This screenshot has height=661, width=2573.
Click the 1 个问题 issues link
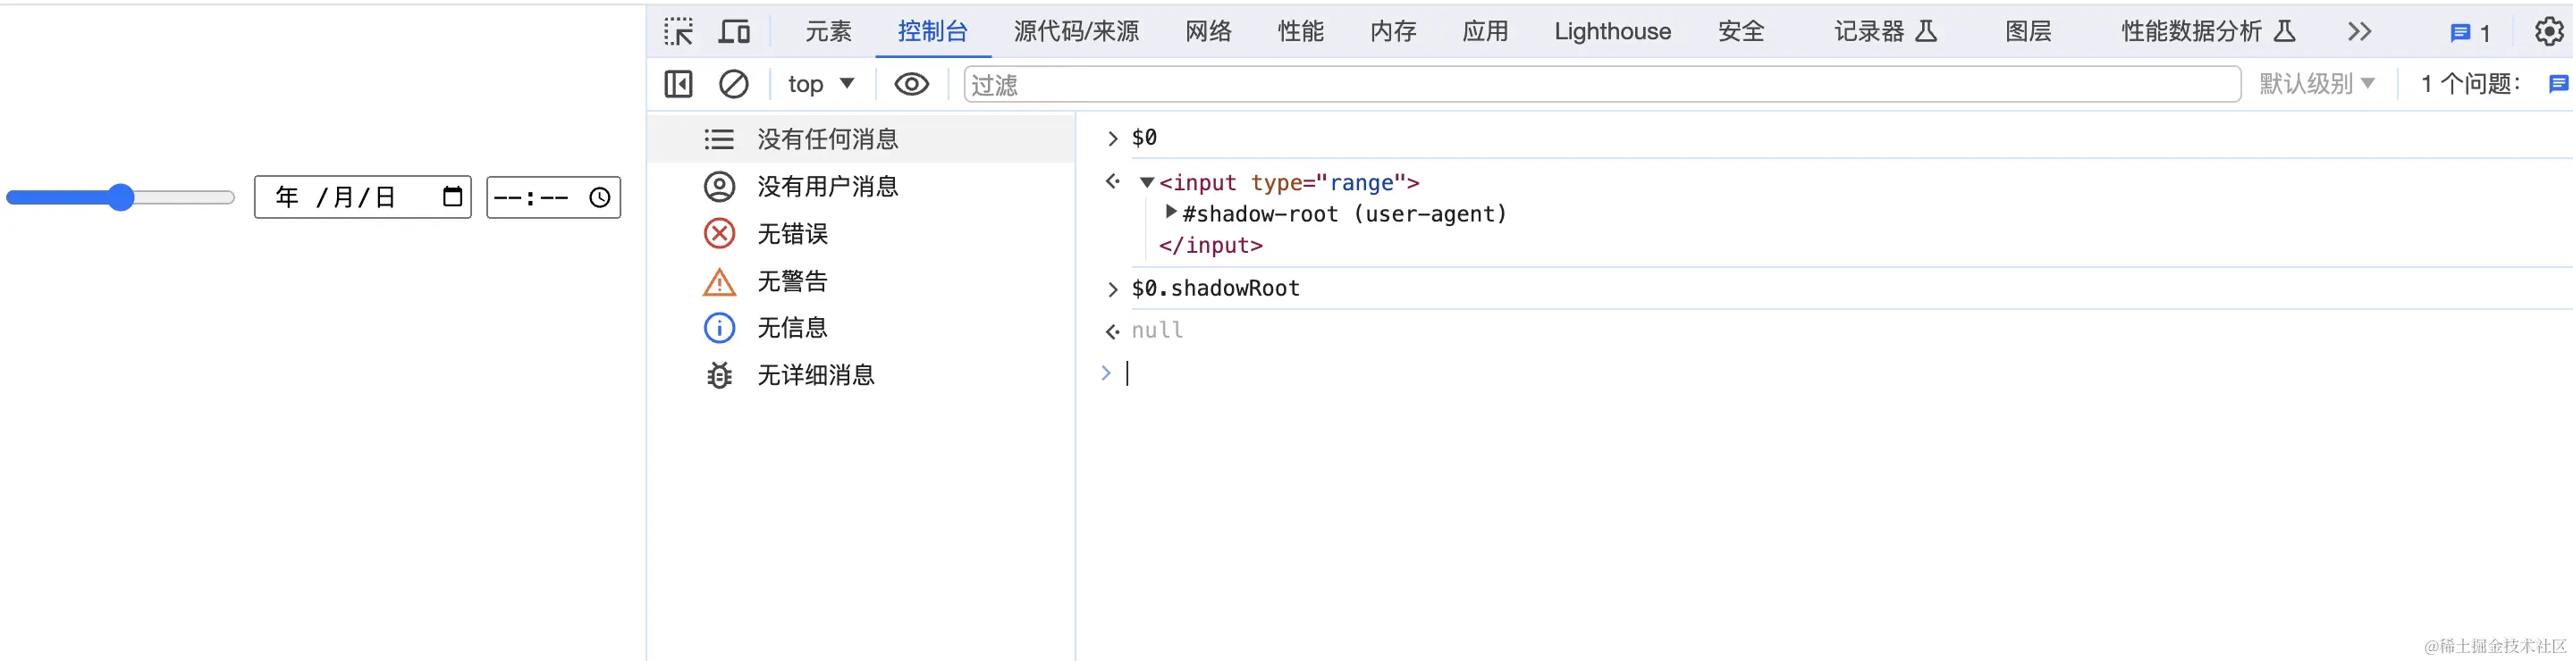(2470, 84)
